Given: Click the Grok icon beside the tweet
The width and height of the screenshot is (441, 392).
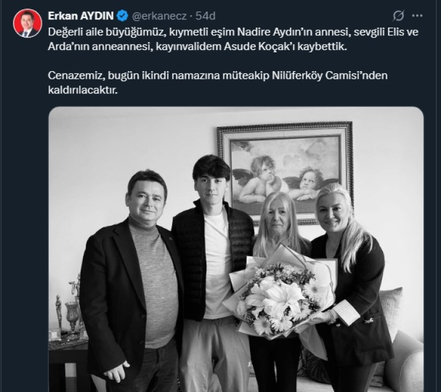Looking at the screenshot, I should [399, 16].
